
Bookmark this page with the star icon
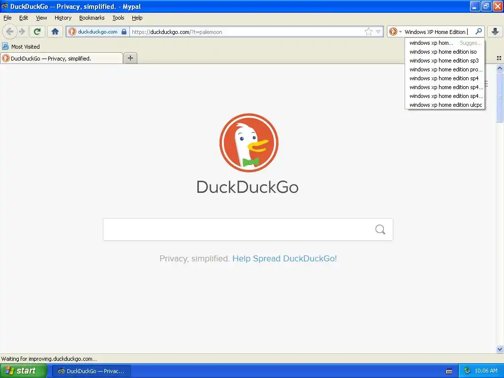point(368,31)
